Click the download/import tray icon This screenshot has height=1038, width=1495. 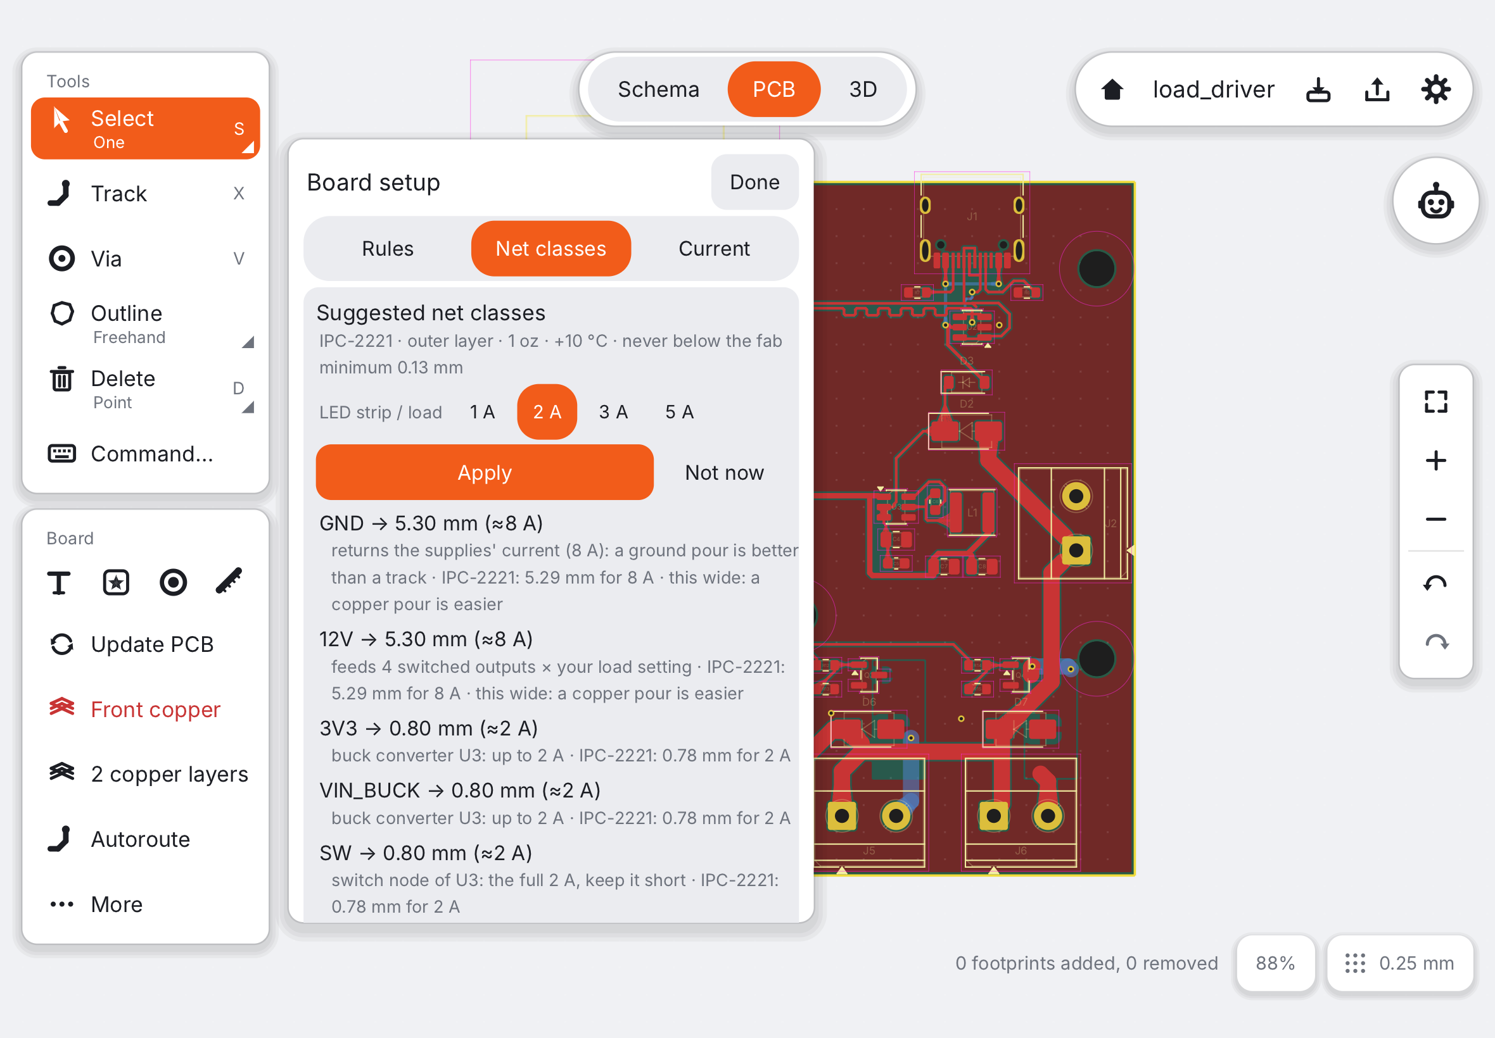1318,89
